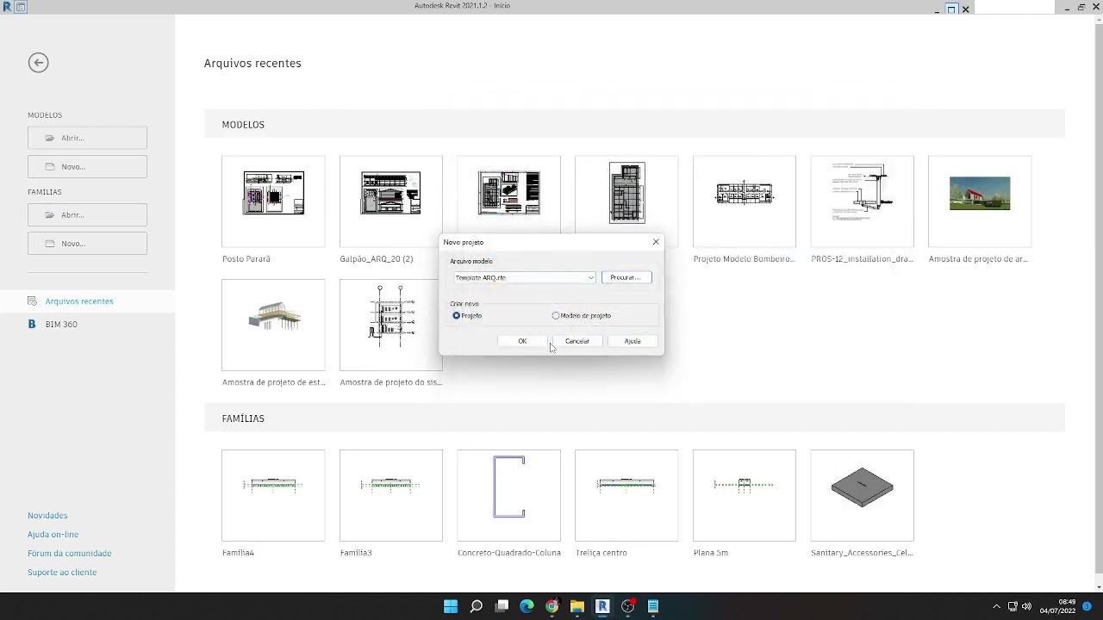Open OBS recording app in taskbar
The image size is (1103, 620).
tap(628, 606)
